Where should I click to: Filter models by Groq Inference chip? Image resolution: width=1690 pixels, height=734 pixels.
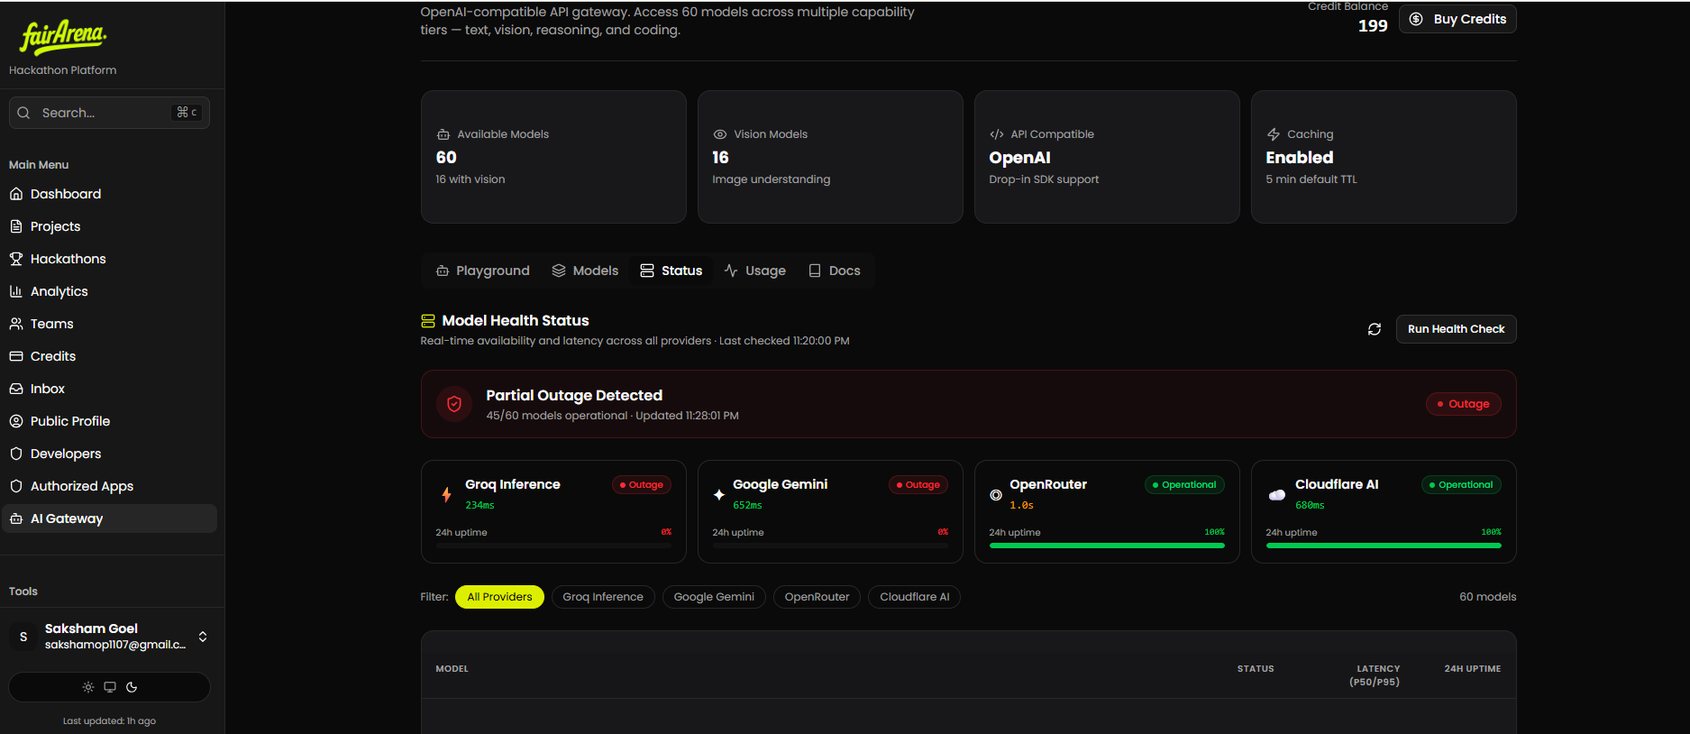click(x=603, y=597)
